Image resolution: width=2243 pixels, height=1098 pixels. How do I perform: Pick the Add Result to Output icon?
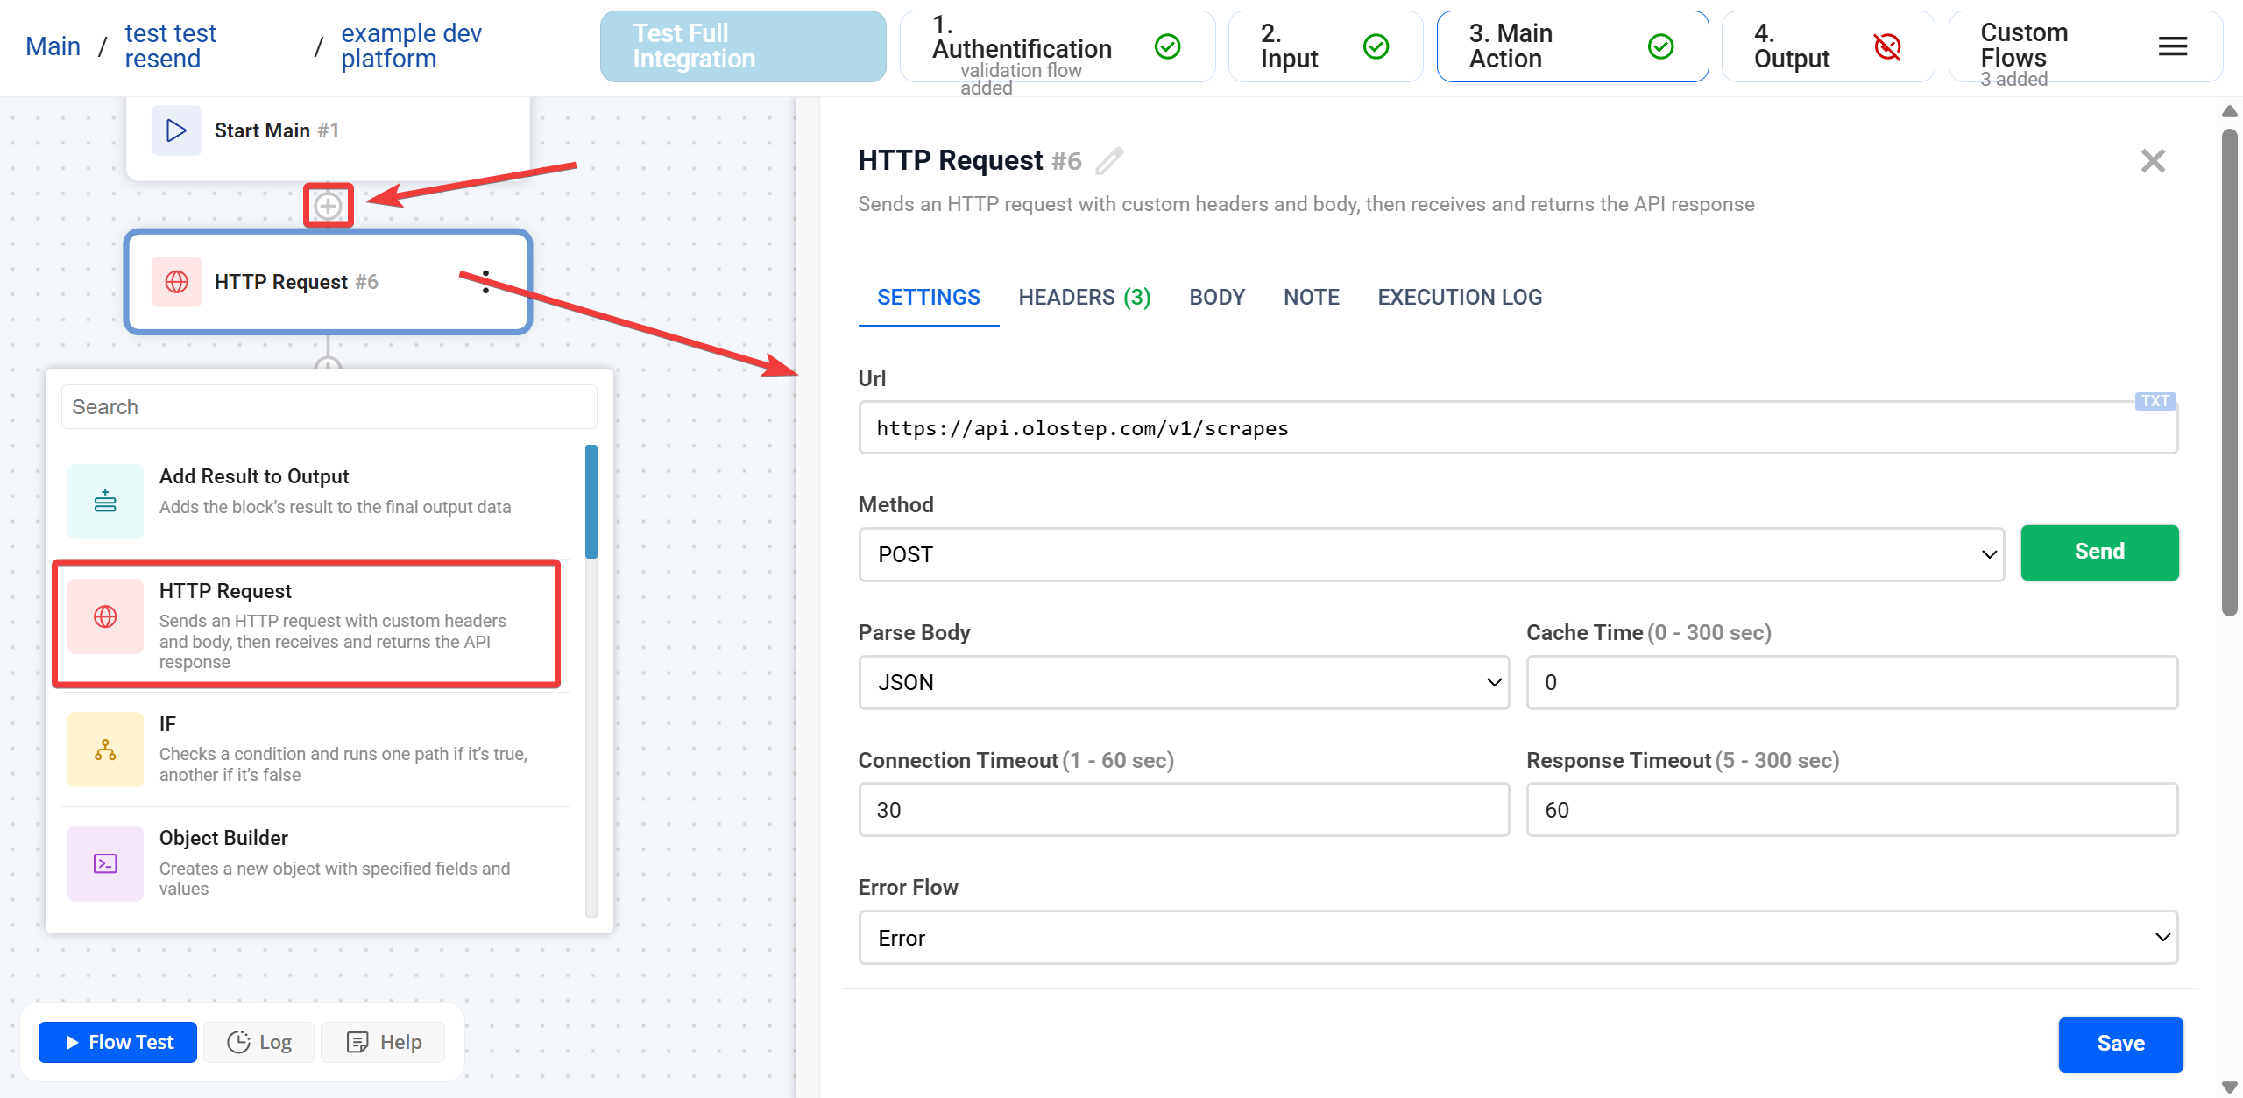[105, 502]
